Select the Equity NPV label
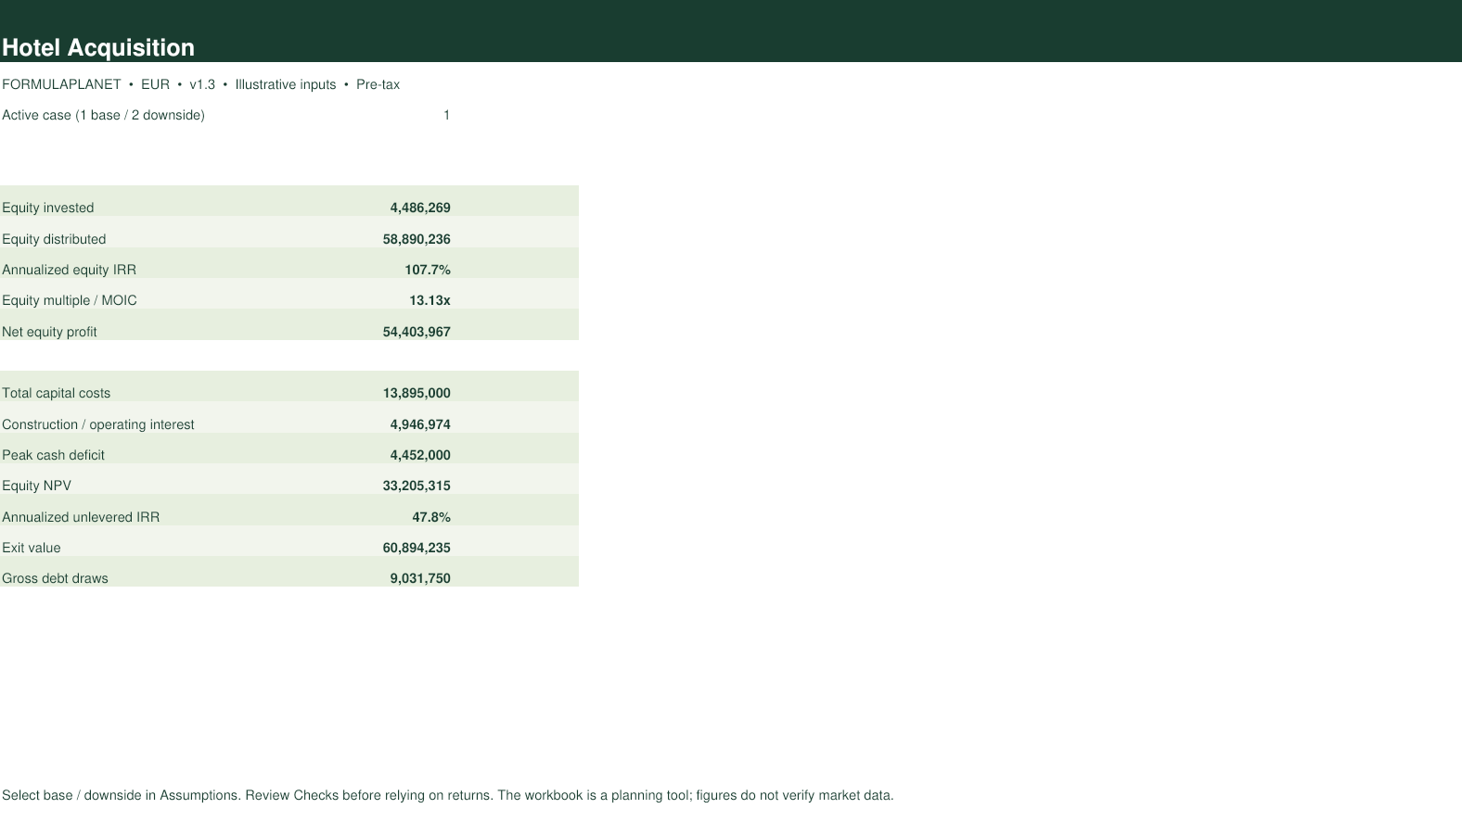This screenshot has height=834, width=1462. click(36, 486)
